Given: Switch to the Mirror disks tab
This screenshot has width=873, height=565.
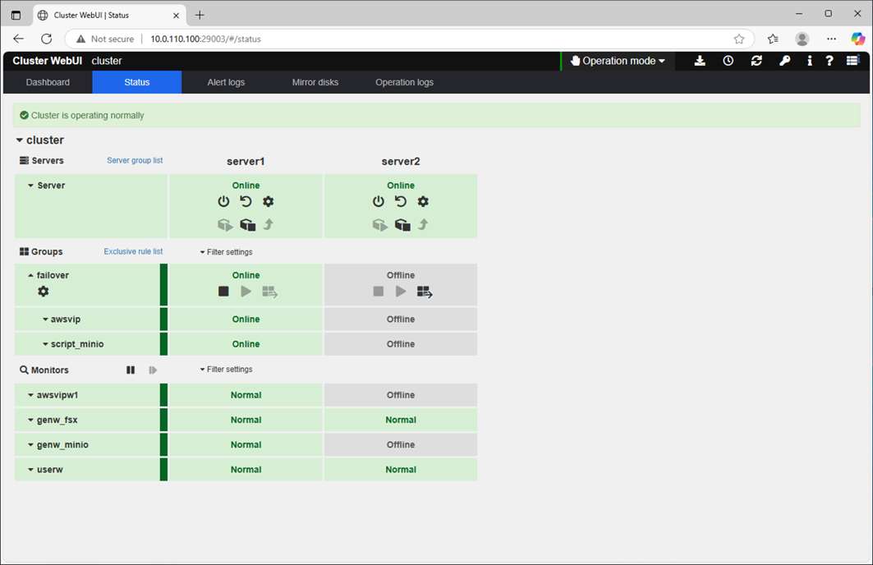Looking at the screenshot, I should (x=315, y=82).
